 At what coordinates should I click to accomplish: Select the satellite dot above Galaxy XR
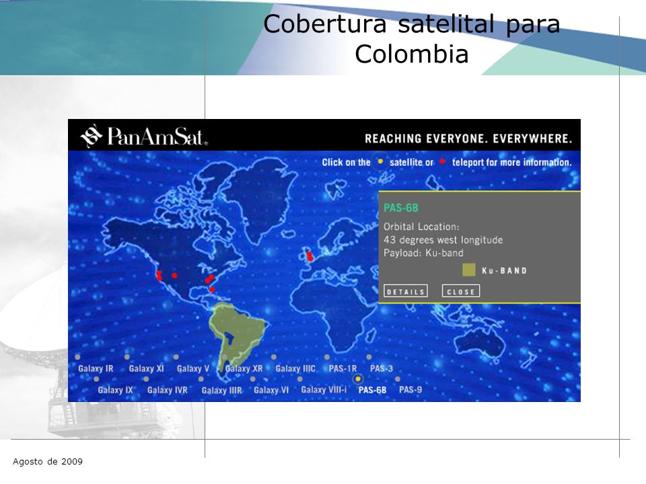(225, 357)
